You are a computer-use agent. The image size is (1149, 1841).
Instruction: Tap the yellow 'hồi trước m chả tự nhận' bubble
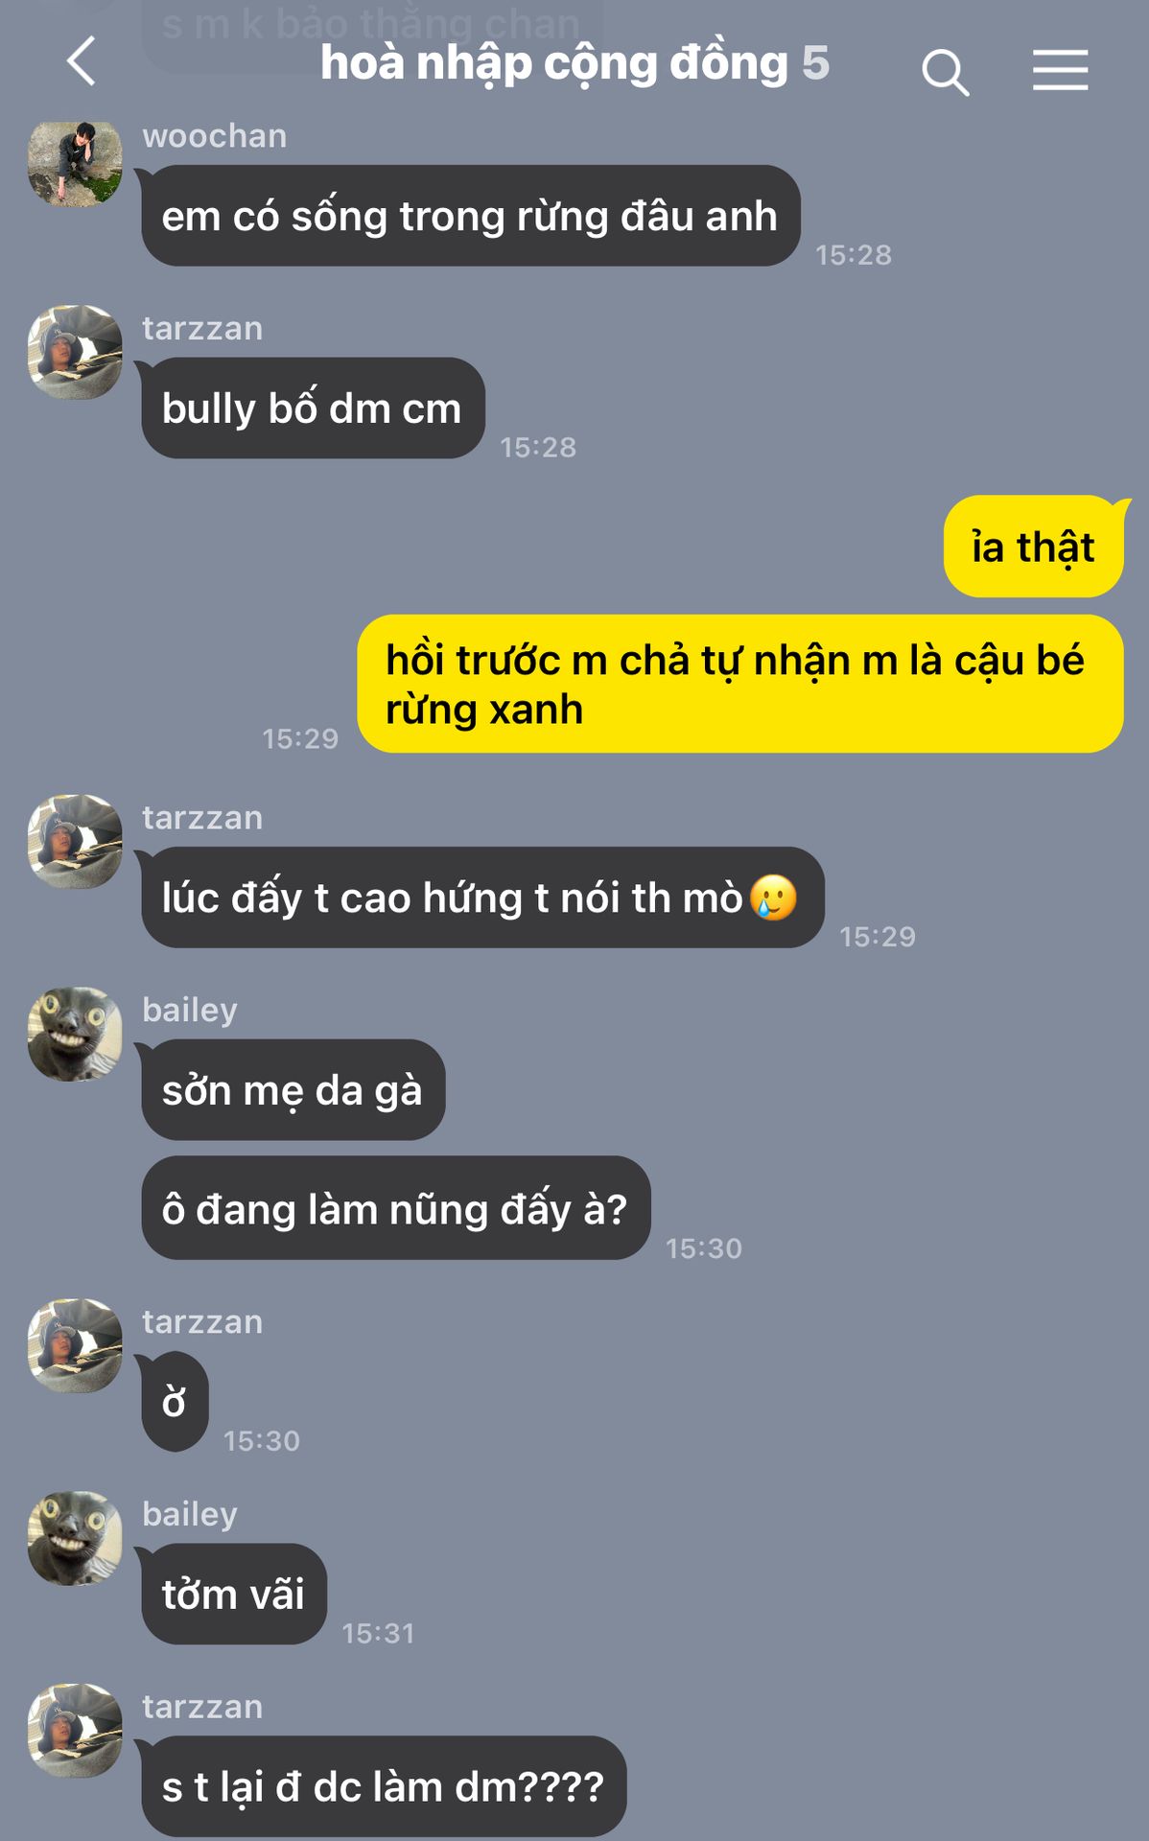[x=739, y=684]
